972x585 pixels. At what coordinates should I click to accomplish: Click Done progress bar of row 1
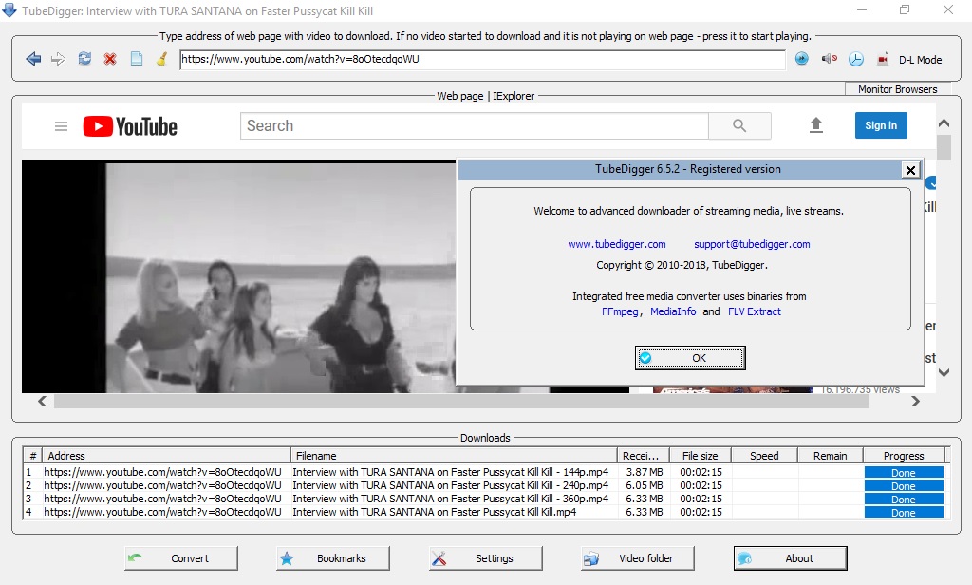pos(904,473)
